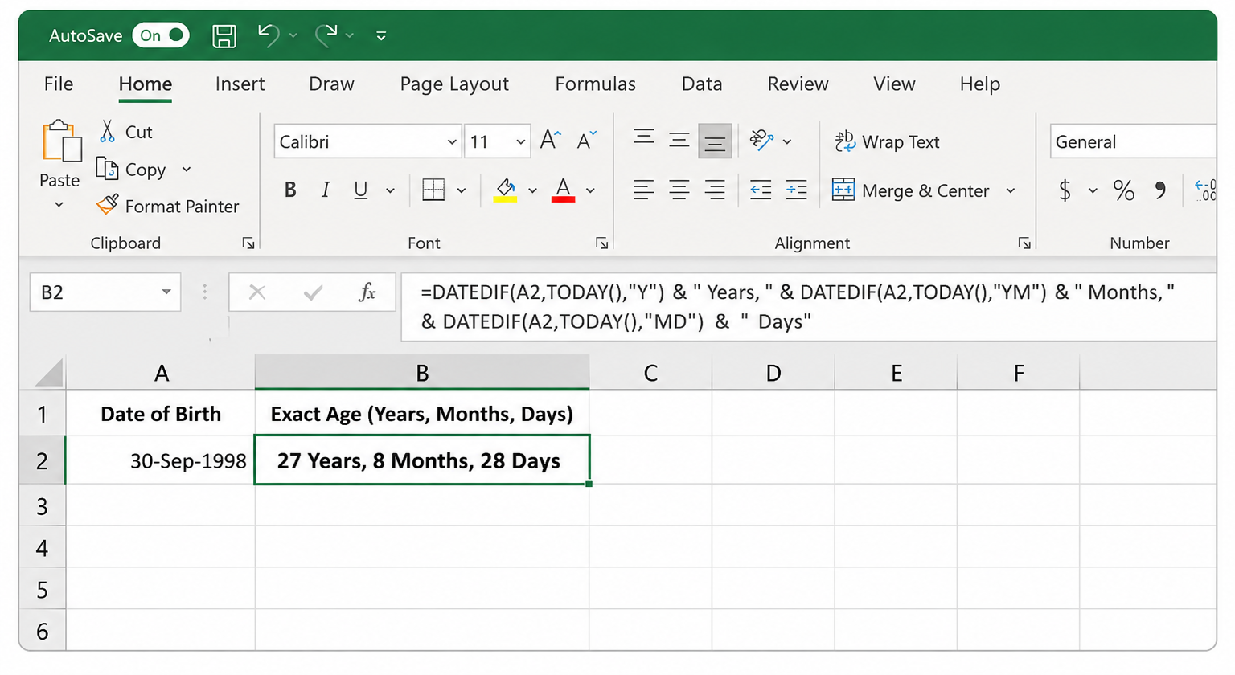Apply the red Font Color
Screen dimensions: 1235x675
pyautogui.click(x=563, y=190)
